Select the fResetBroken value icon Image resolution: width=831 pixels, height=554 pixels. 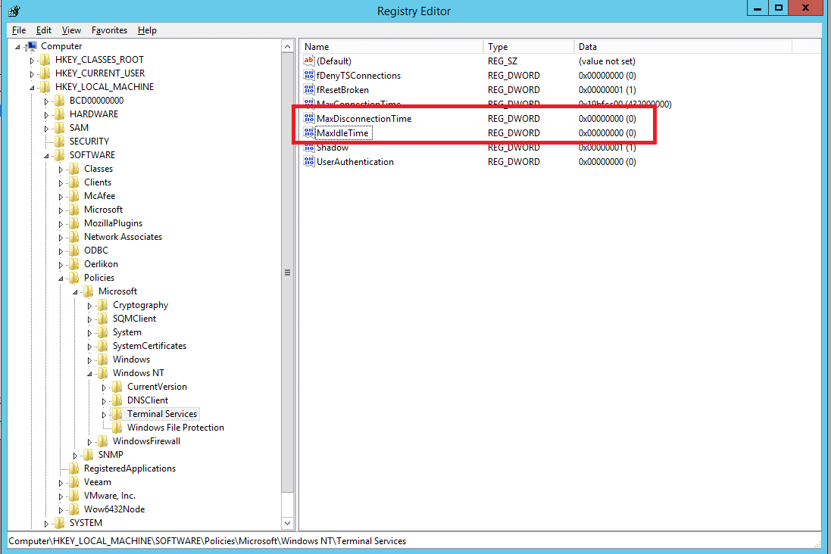tap(309, 89)
